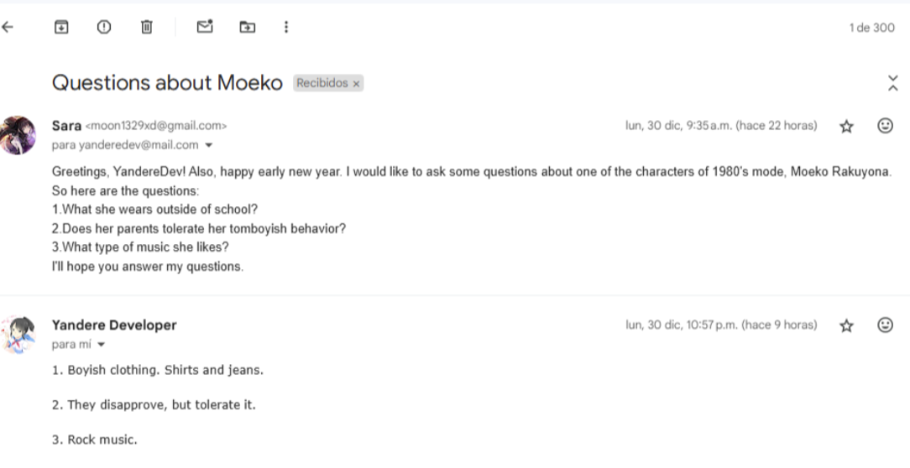The image size is (910, 468).
Task: Expand or collapse all messages in the thread
Action: pyautogui.click(x=892, y=83)
